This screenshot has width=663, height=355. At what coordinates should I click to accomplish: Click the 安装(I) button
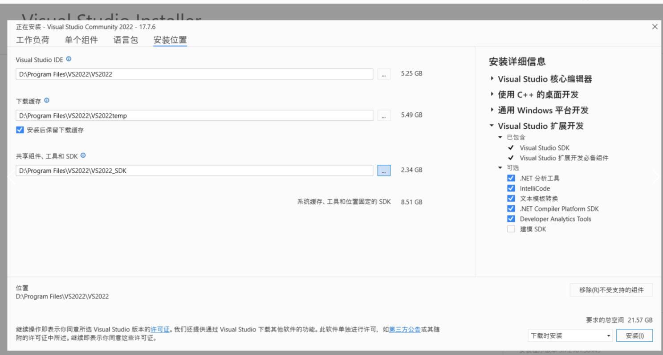click(635, 335)
